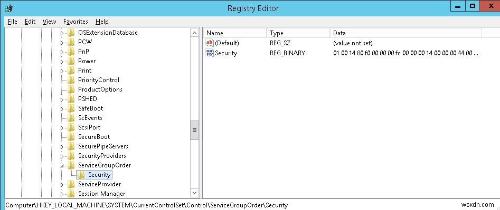
Task: Maximize the Registry Editor window
Action: coord(473,5)
